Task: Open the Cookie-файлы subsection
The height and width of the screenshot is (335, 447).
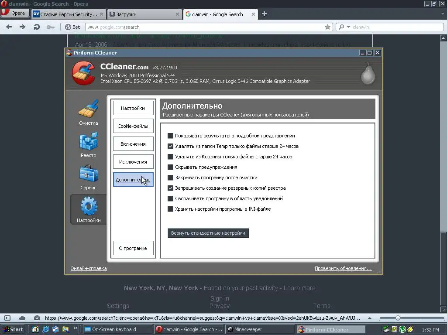Action: point(133,126)
